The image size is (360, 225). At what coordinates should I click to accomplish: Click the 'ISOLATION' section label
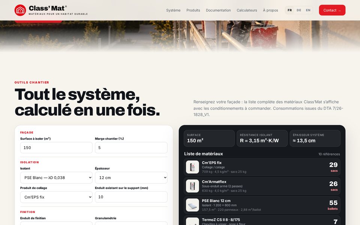[29, 162]
